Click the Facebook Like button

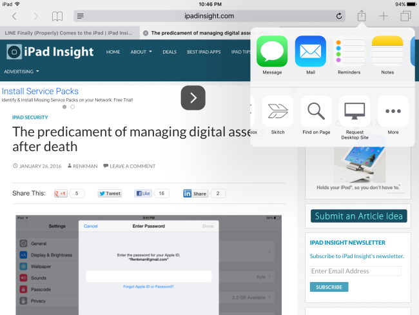(143, 193)
